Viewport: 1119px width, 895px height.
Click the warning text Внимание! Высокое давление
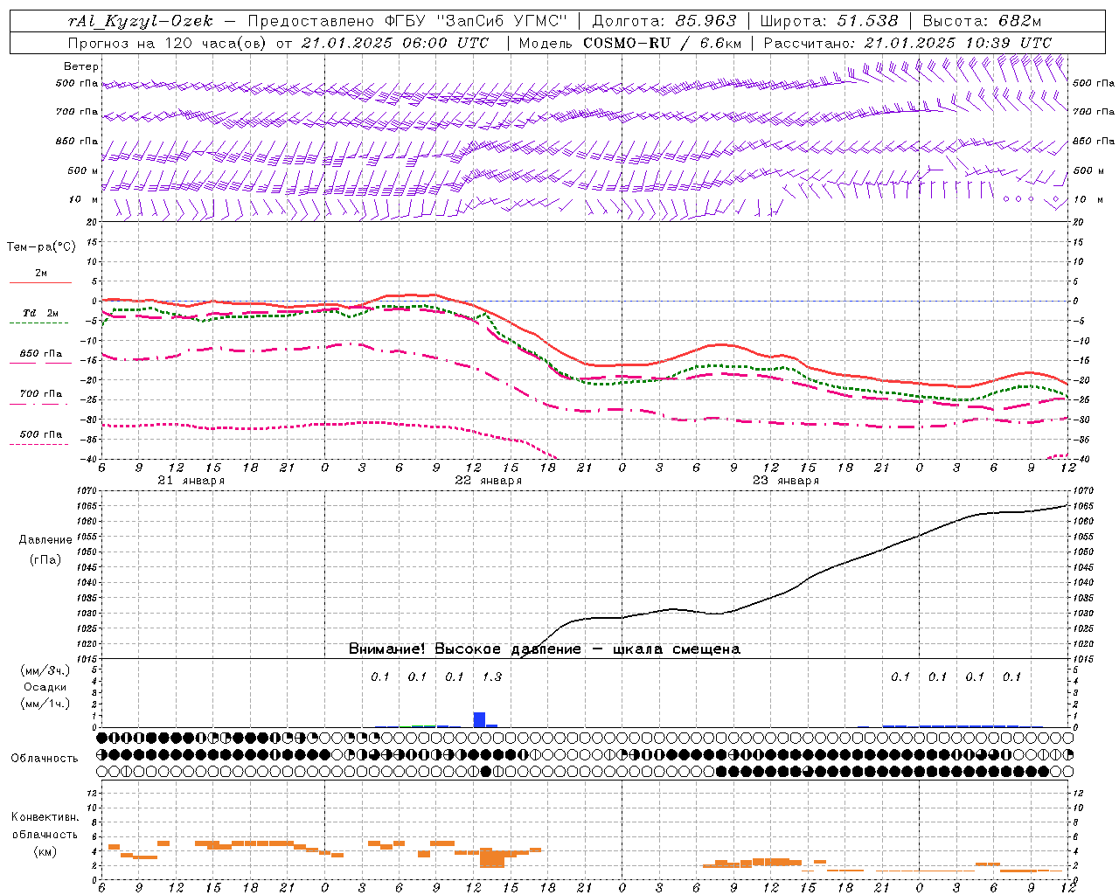click(464, 649)
